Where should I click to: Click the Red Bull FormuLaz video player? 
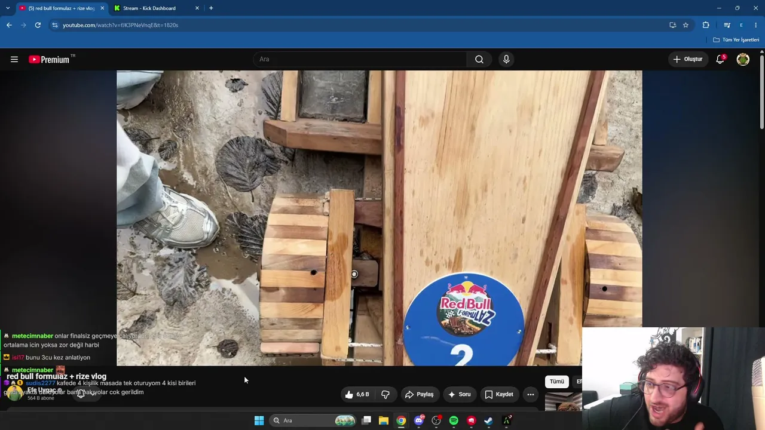380,218
